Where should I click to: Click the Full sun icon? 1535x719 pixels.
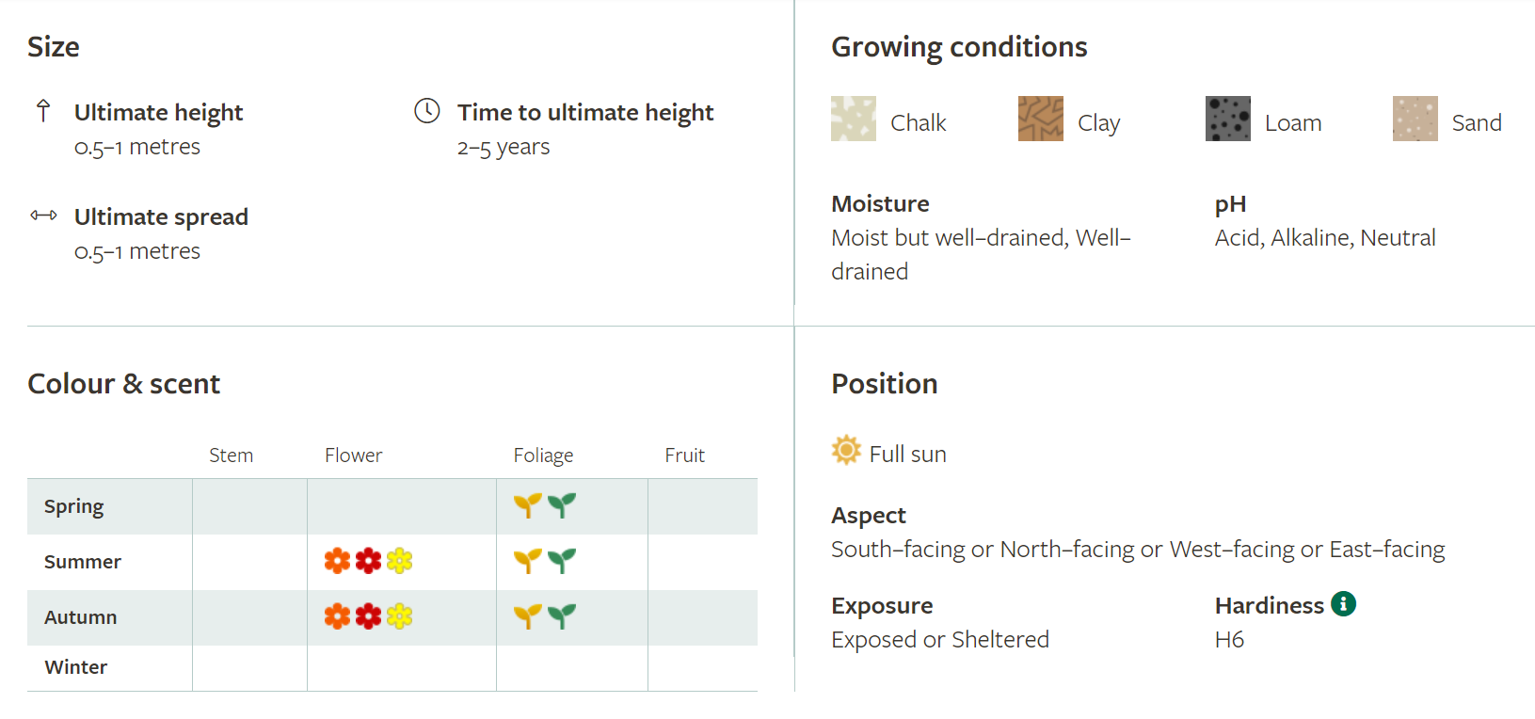(x=846, y=451)
